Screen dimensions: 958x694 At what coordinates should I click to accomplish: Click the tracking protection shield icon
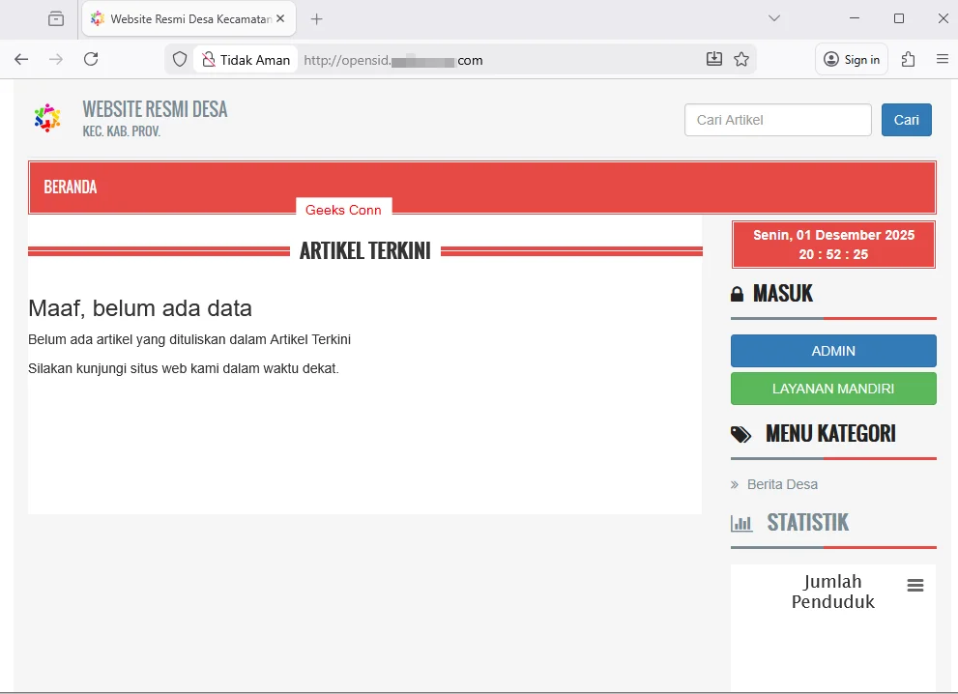click(x=180, y=59)
